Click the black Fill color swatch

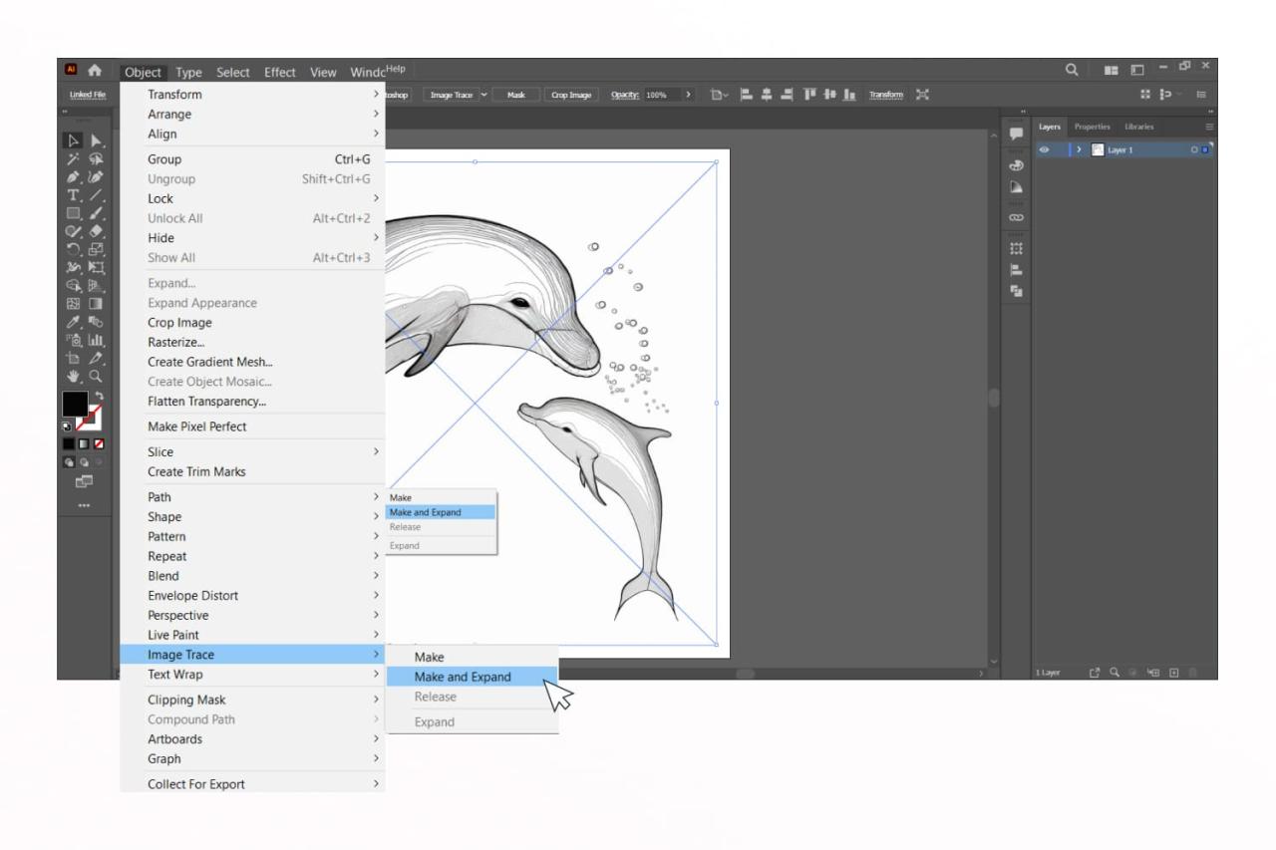pos(74,404)
